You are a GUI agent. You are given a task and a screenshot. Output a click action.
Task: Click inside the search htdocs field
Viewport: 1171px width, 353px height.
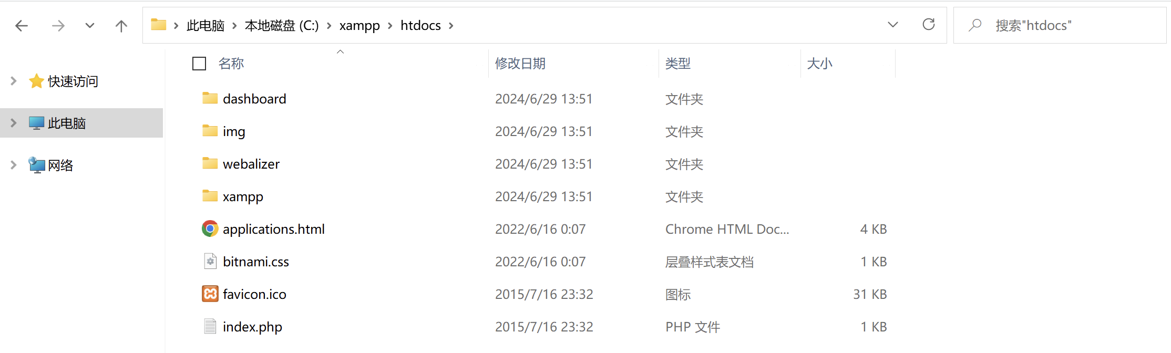(x=1046, y=25)
